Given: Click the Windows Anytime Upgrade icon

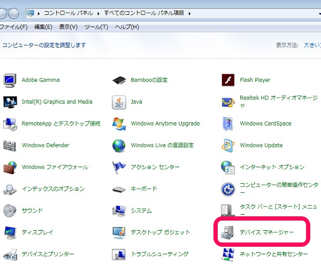Looking at the screenshot, I should pos(119,124).
